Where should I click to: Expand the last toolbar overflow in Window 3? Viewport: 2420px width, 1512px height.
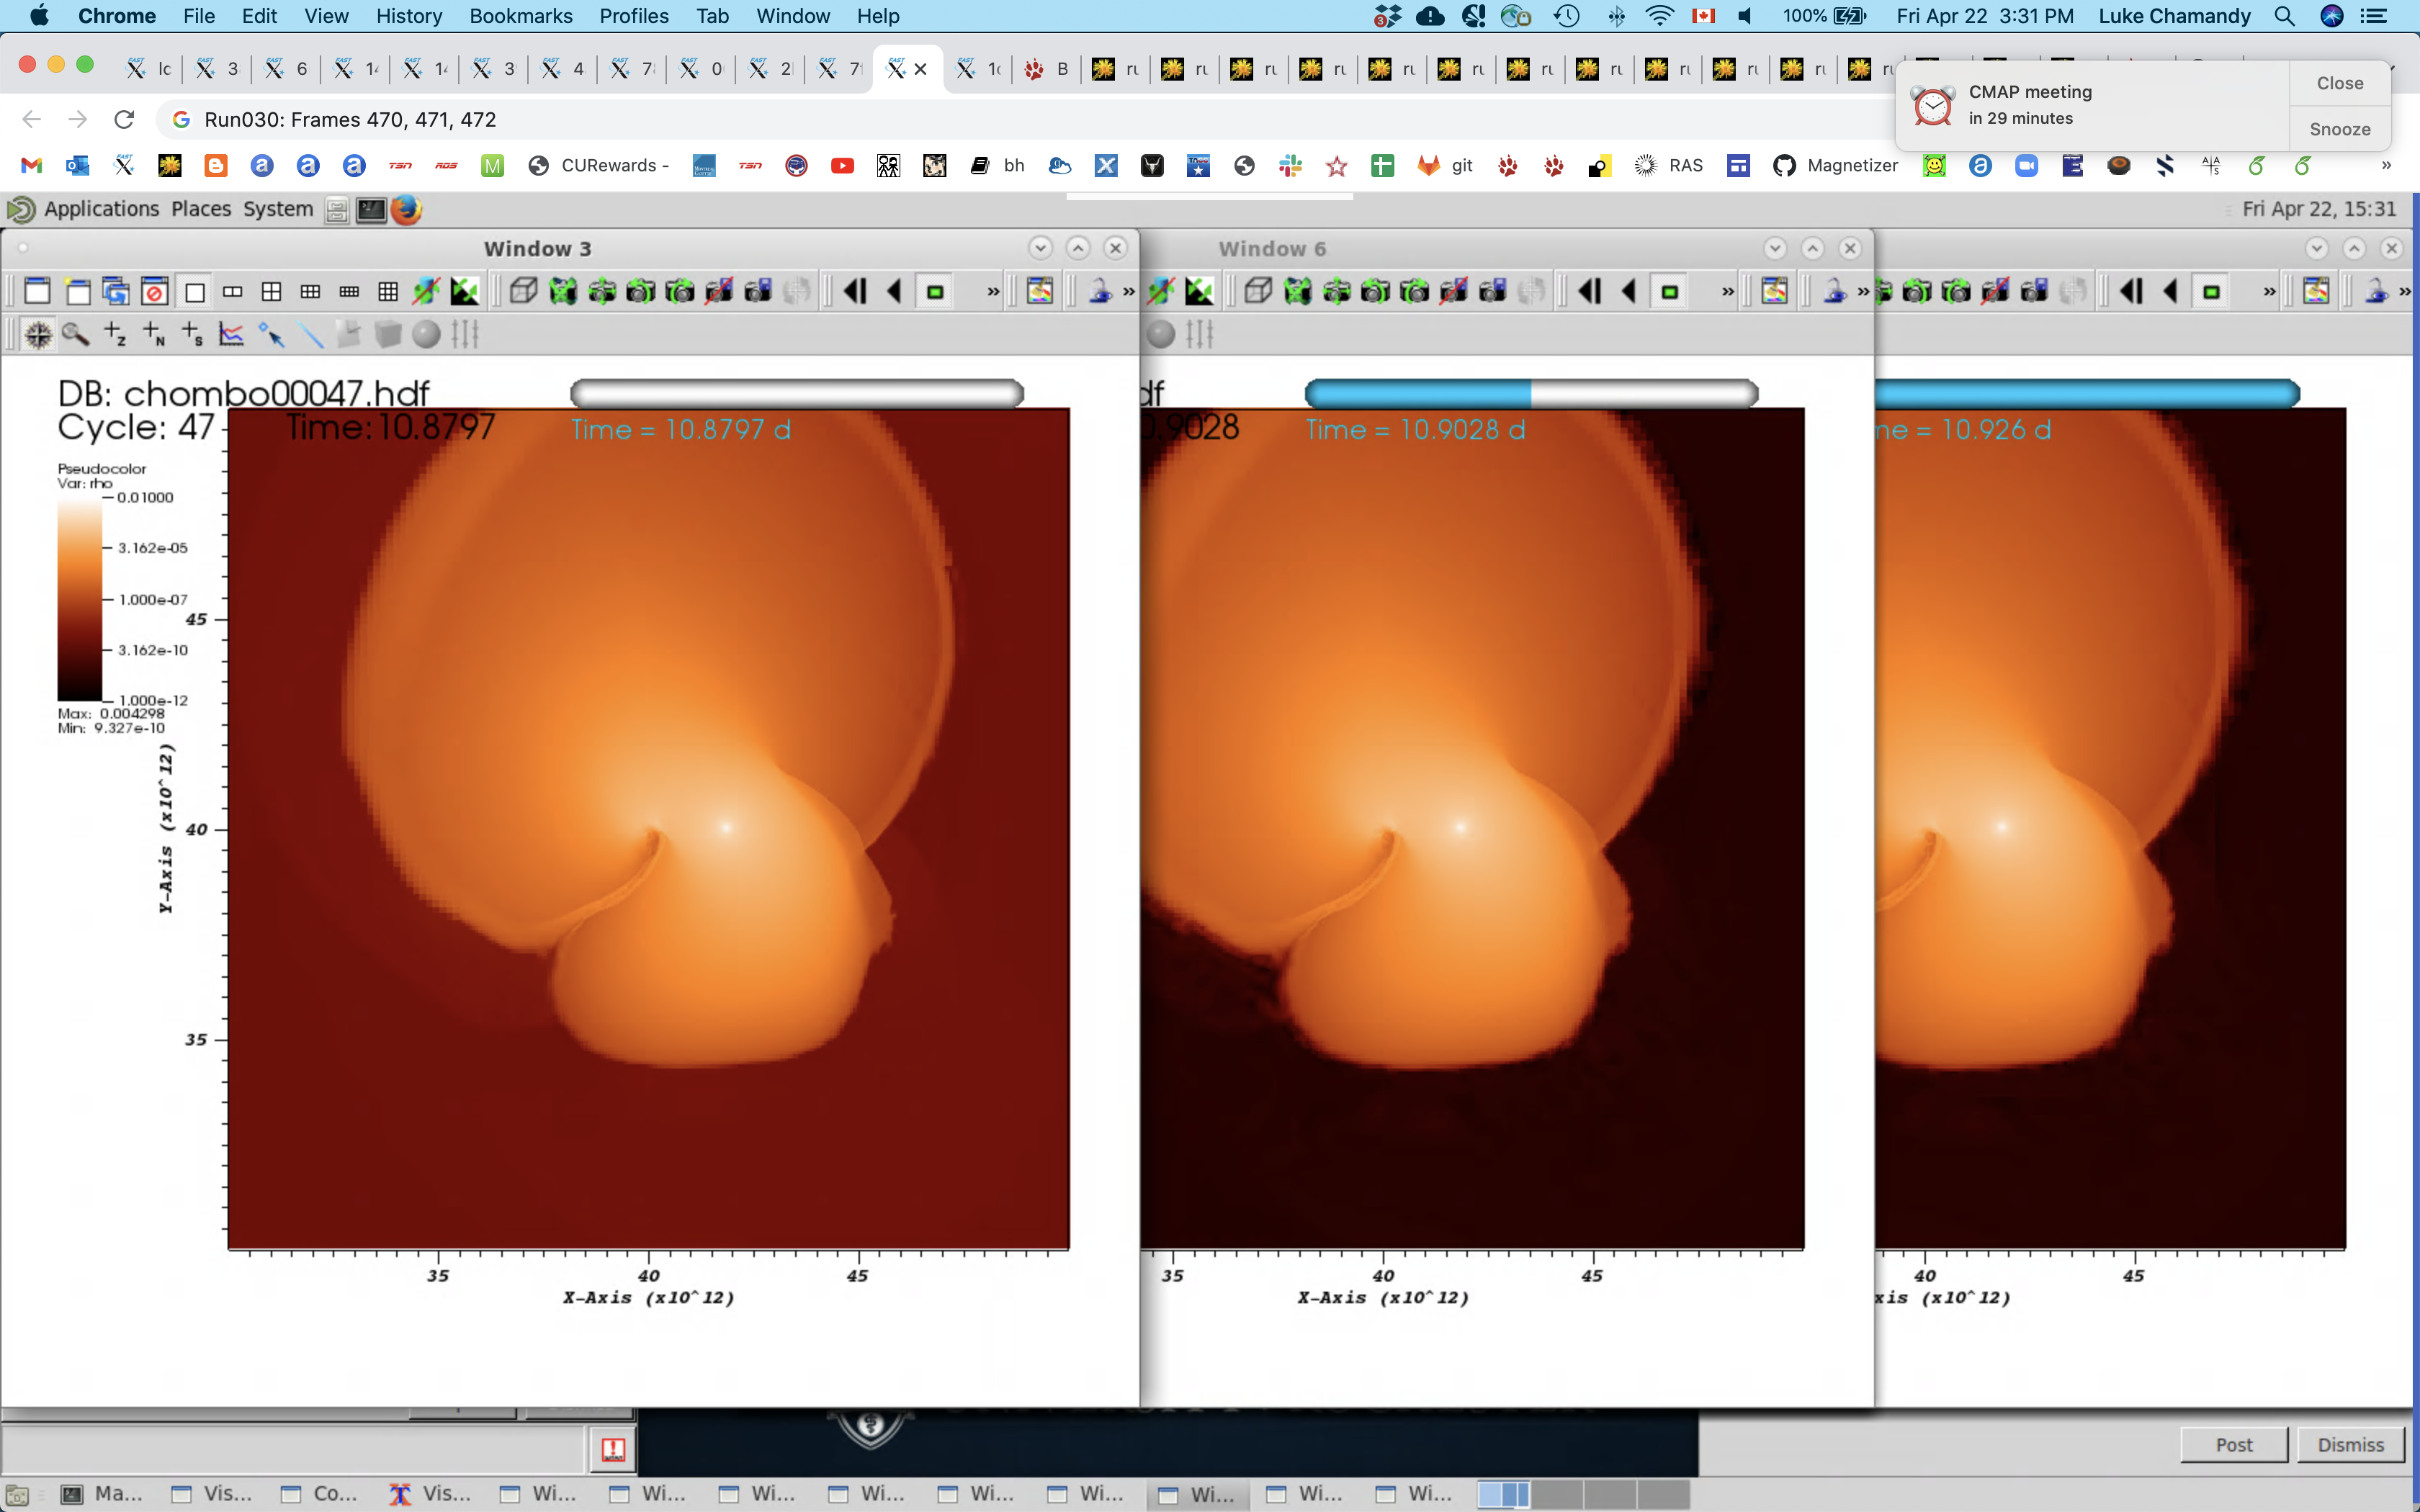[x=1129, y=293]
